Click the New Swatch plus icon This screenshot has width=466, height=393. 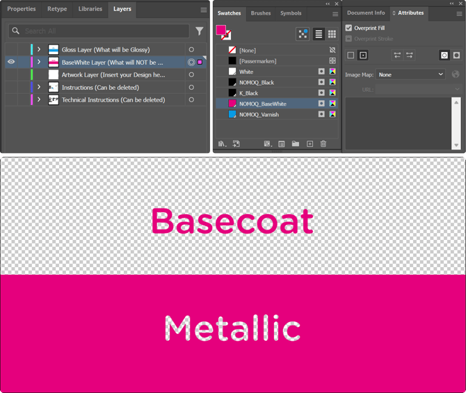coord(310,144)
